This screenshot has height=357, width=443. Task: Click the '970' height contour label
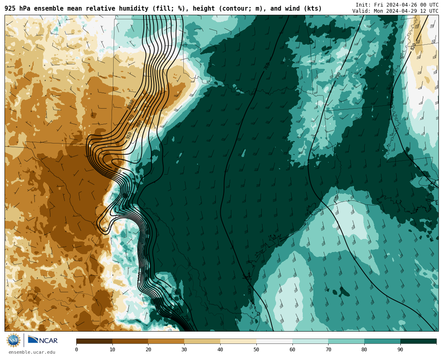tap(131, 118)
